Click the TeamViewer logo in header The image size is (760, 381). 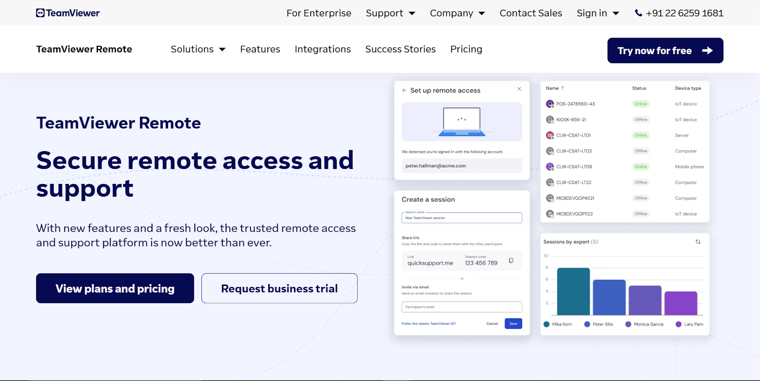pyautogui.click(x=68, y=13)
